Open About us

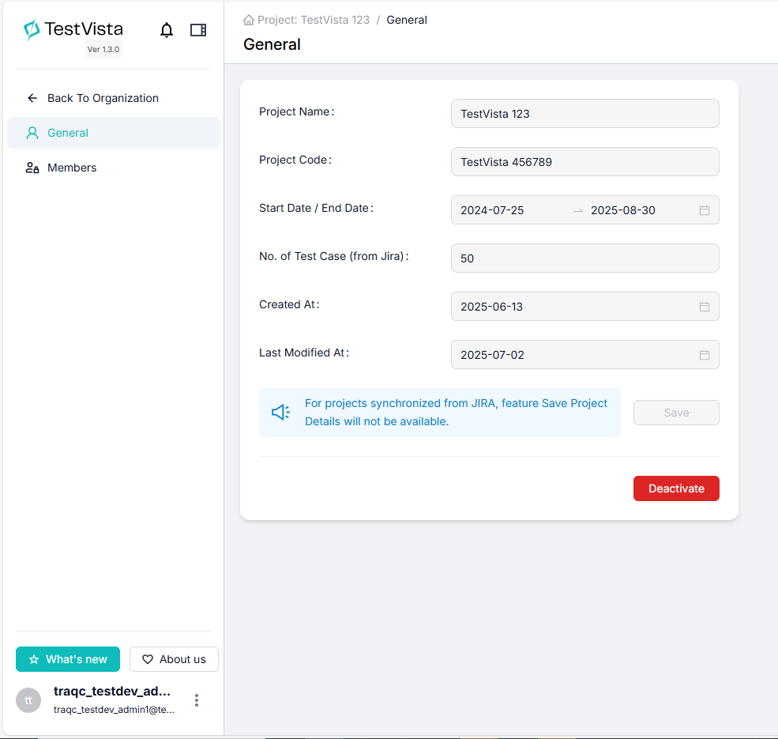pos(174,659)
